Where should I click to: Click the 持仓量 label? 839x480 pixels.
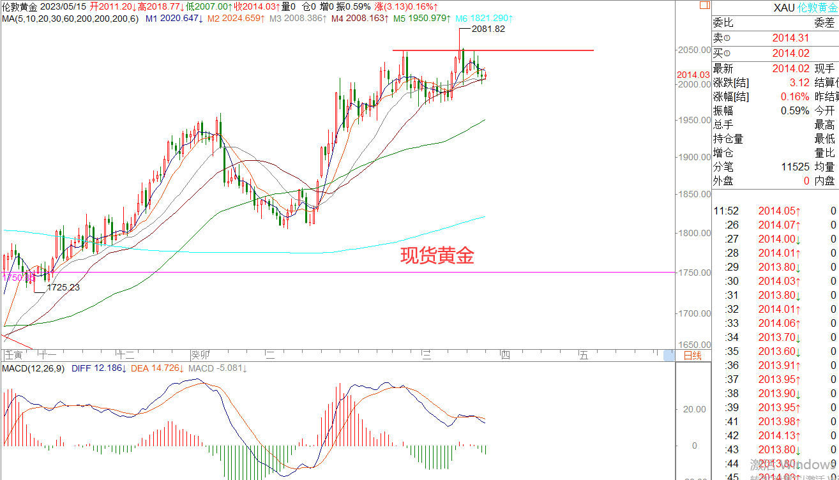729,139
